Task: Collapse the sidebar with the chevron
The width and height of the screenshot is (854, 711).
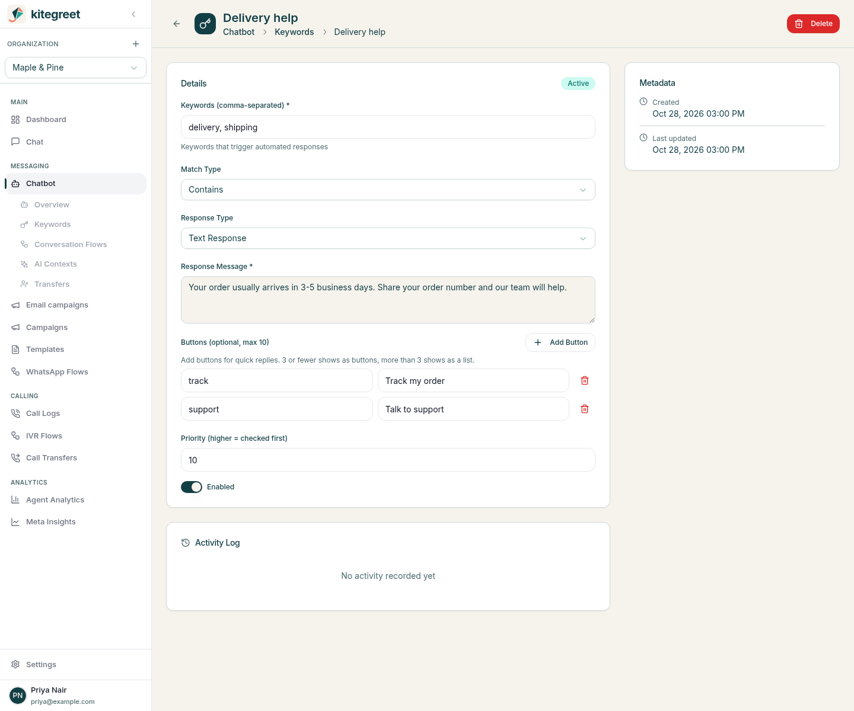Action: pyautogui.click(x=133, y=14)
